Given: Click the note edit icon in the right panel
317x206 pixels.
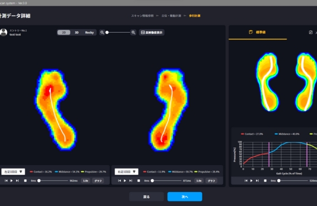Looking at the screenshot, I should pos(311,32).
